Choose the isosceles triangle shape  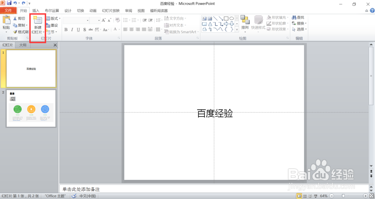click(x=210, y=24)
